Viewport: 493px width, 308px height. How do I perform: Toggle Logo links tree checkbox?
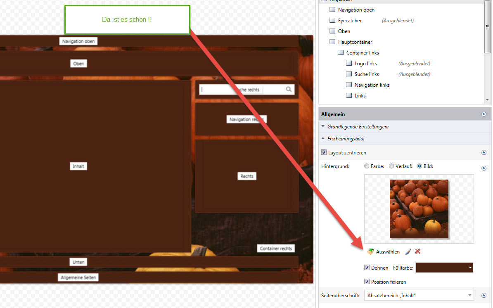(x=348, y=63)
